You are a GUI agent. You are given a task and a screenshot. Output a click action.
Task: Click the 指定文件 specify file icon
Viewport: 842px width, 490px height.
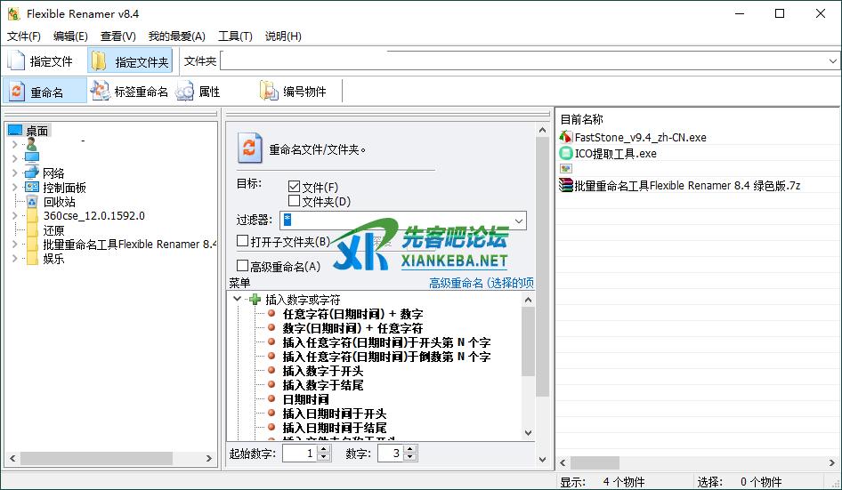(17, 61)
